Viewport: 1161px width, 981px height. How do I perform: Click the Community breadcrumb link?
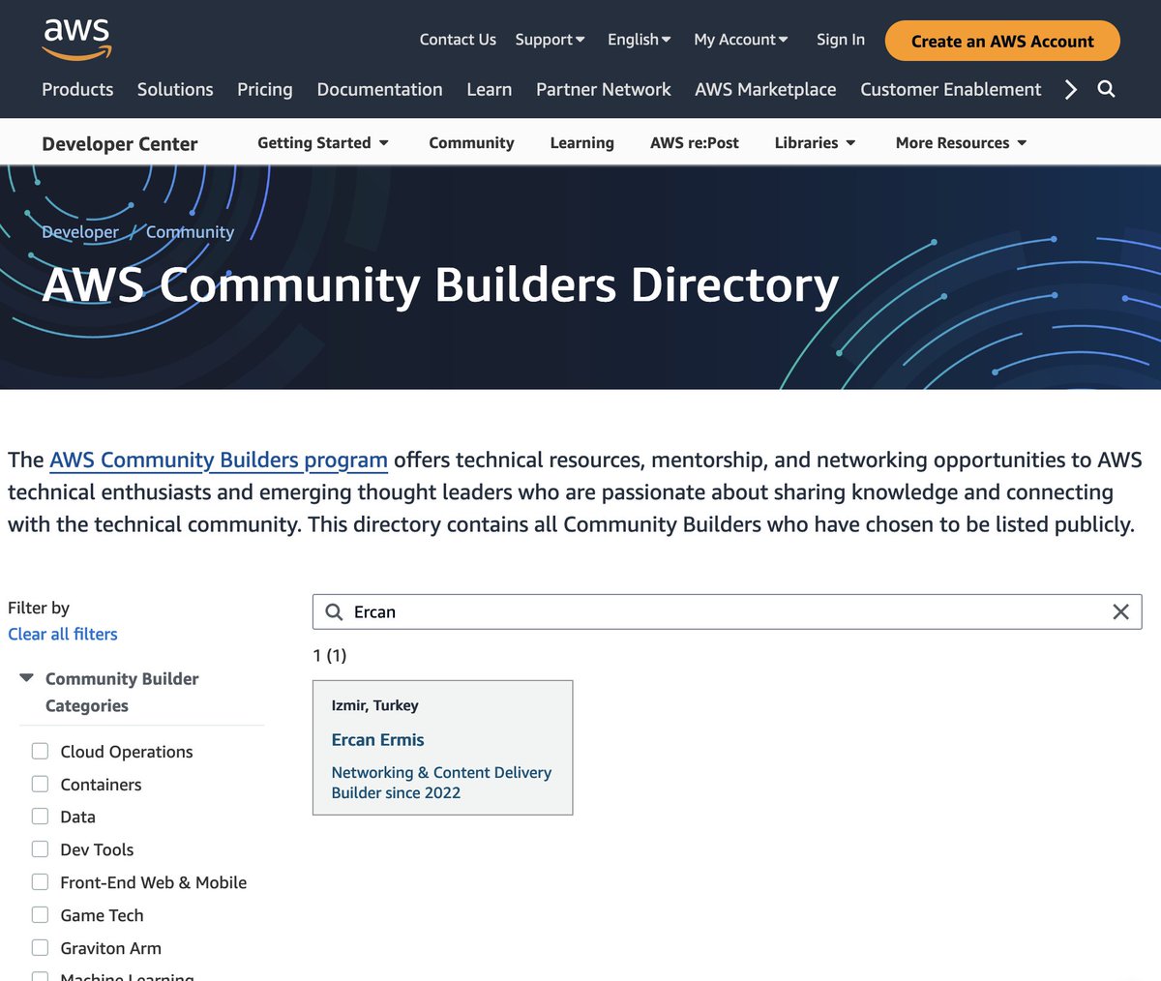190,232
